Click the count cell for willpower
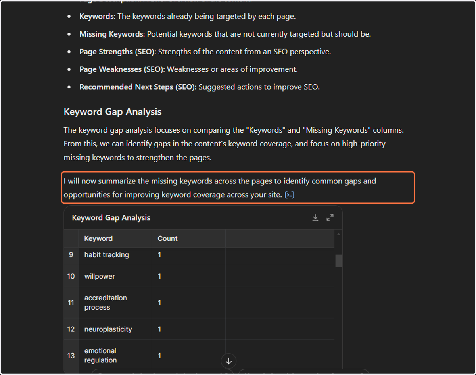 coord(189,276)
